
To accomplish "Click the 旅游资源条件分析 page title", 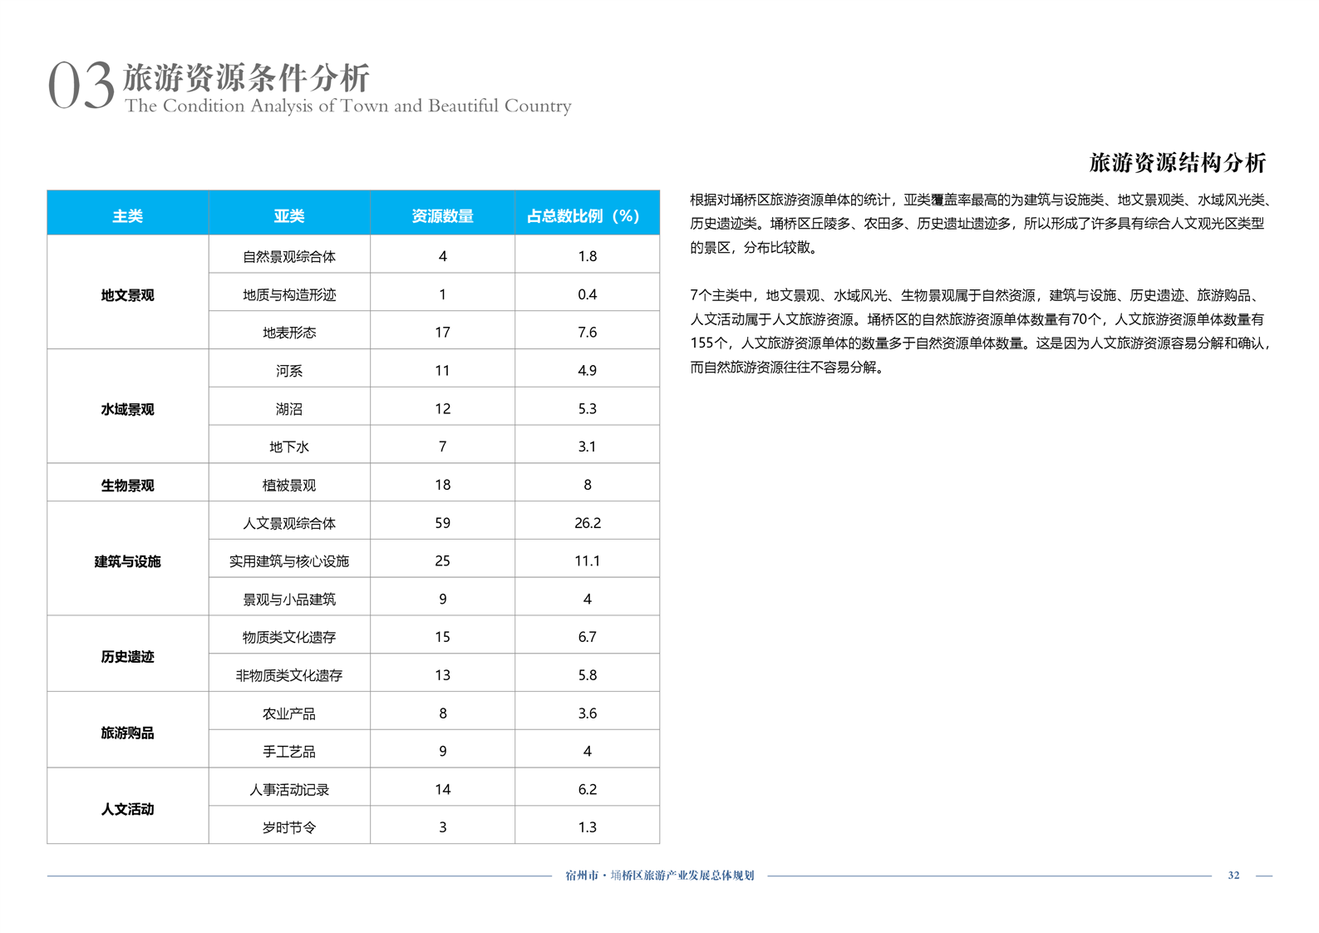I will pos(246,78).
